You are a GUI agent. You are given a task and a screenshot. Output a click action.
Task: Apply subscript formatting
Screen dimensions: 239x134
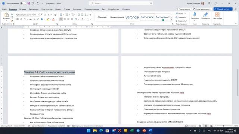[x=34, y=19]
